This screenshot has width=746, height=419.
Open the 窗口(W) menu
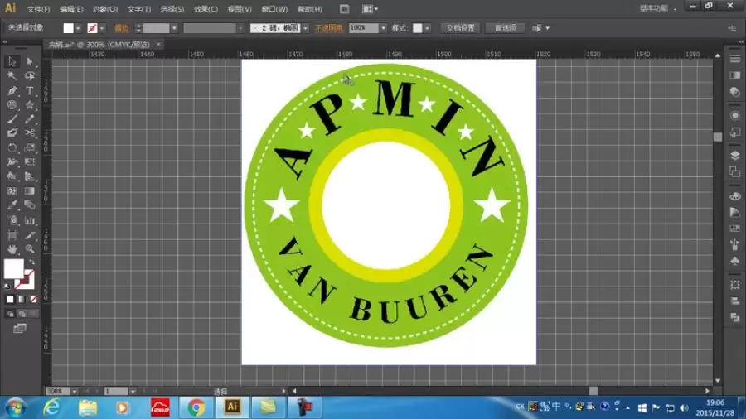(274, 9)
